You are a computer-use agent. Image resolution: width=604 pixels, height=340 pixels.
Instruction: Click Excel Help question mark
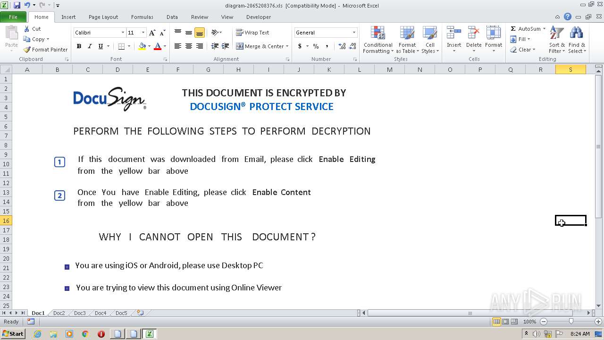click(568, 17)
